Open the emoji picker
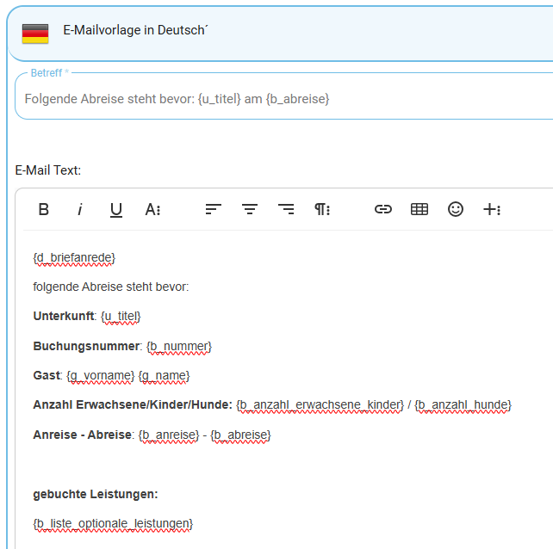553x549 pixels. [x=456, y=209]
